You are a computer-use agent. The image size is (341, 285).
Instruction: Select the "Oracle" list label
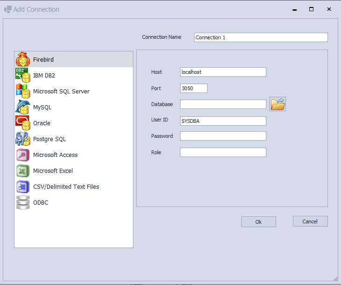(x=42, y=123)
